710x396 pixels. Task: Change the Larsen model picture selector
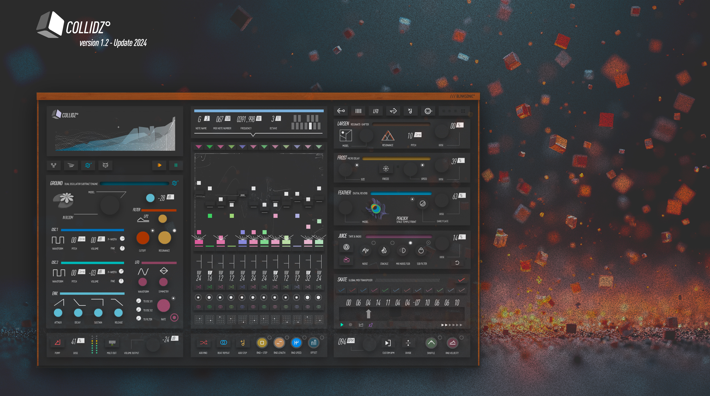[x=346, y=136]
